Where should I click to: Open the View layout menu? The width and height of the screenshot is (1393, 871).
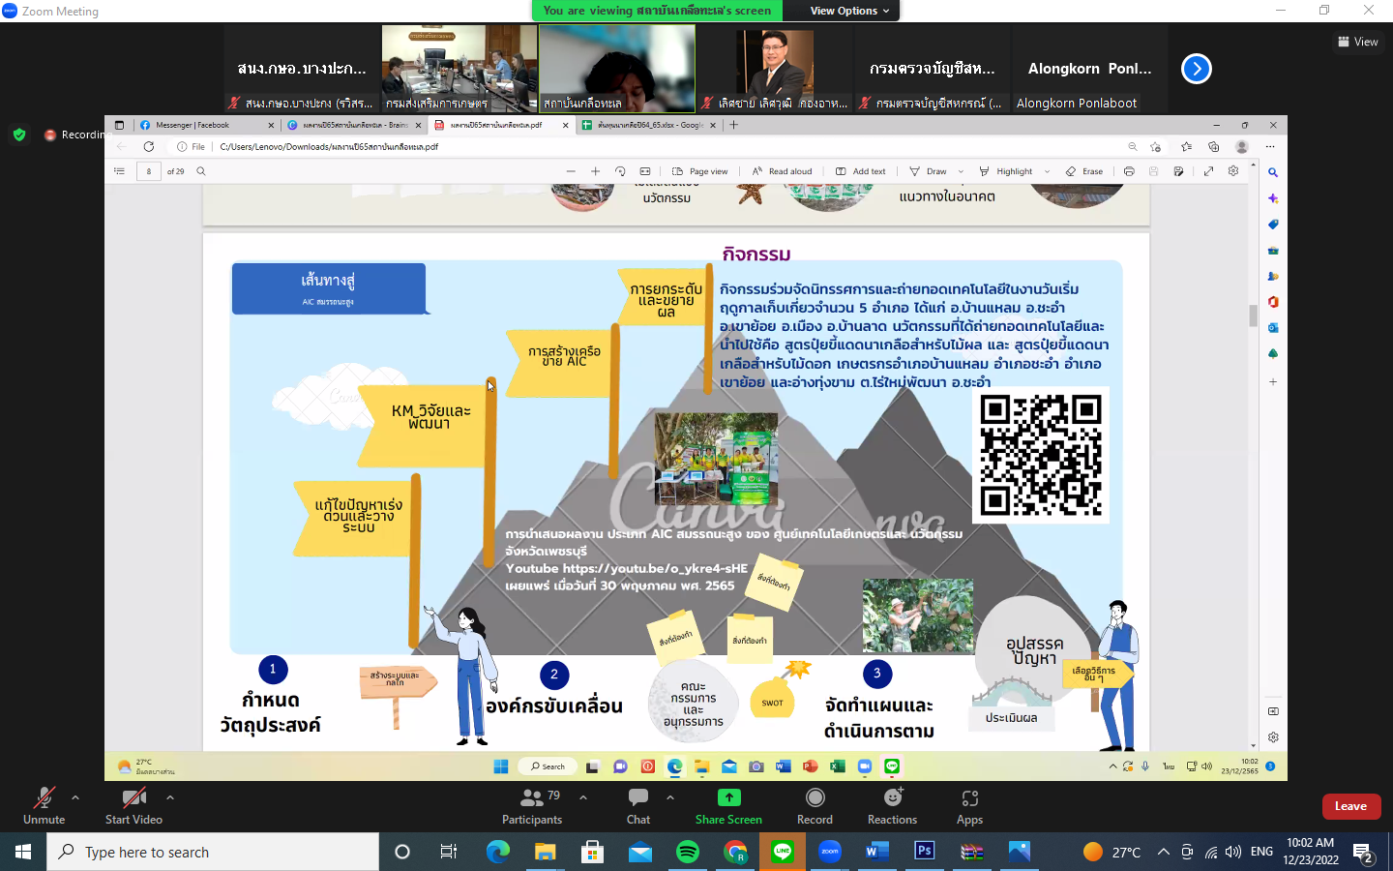click(1358, 42)
